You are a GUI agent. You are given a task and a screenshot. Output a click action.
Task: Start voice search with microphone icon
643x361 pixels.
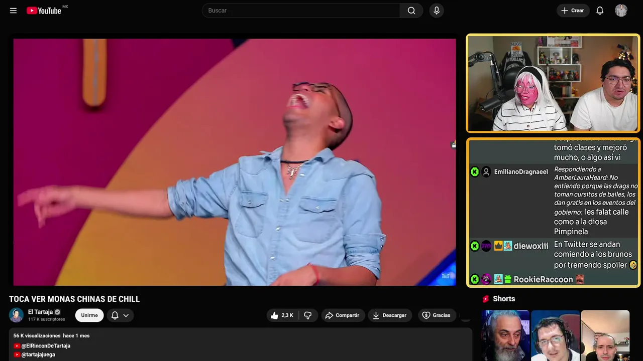point(437,11)
